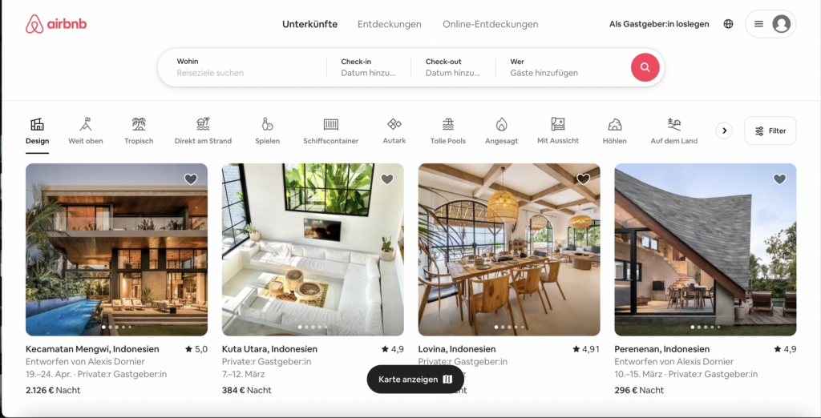Viewport: 821px width, 418px height.
Task: Click the Karte anzeigen button
Action: pos(415,380)
